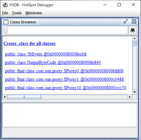Open the com.sun.proxy.$Proxy1 class link
Screen dimensions: 141x140
65,80
